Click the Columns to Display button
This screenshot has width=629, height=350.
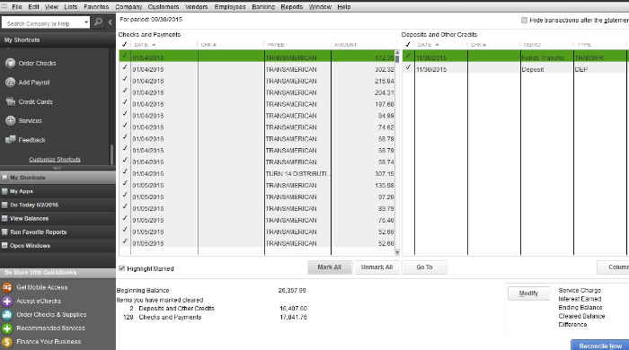[613, 267]
